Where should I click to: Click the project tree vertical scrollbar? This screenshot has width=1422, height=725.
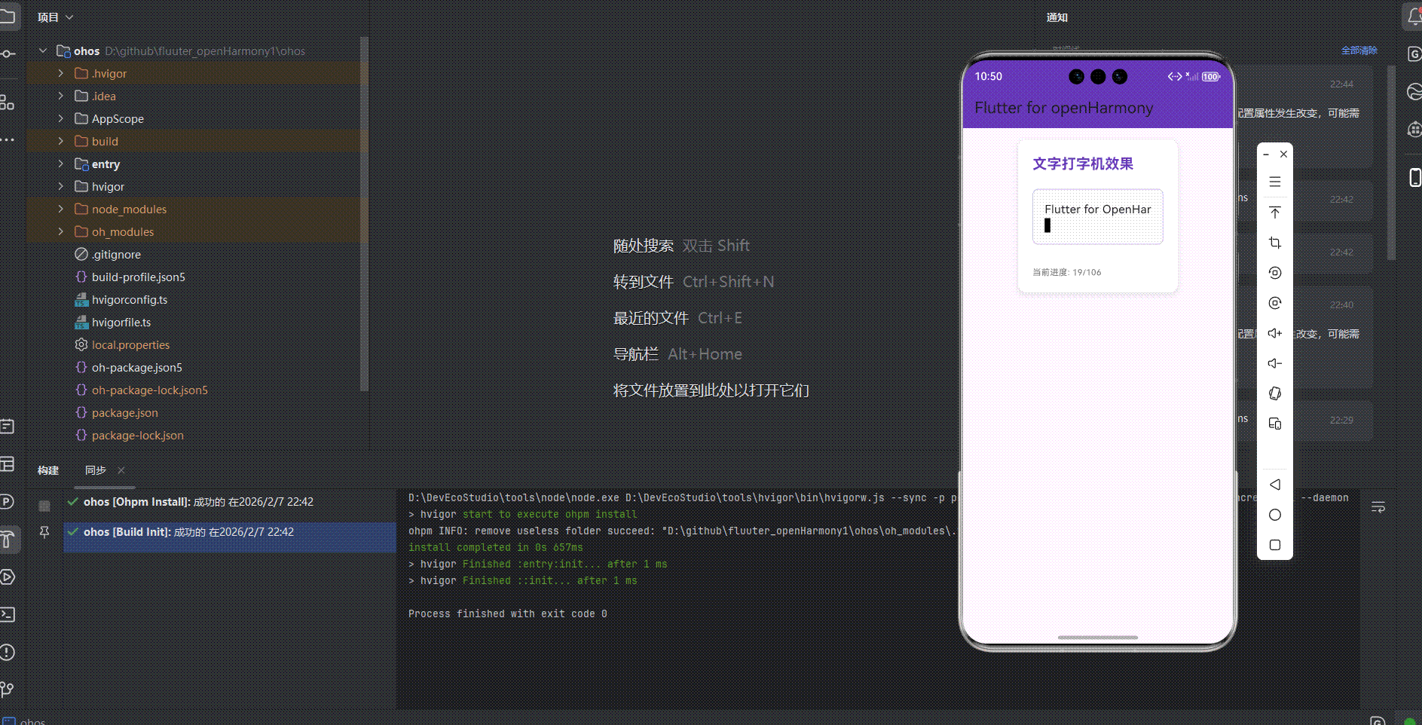click(x=365, y=213)
